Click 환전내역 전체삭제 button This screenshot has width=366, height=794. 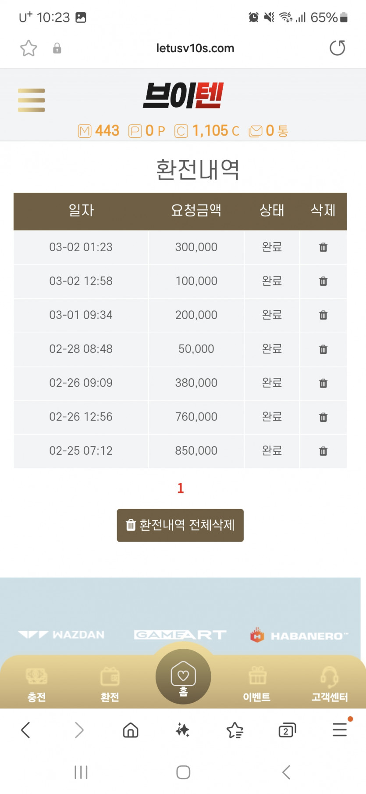(x=180, y=525)
